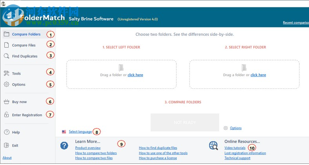
Task: Click the folder icon in right drop zone
Action: pos(244,68)
